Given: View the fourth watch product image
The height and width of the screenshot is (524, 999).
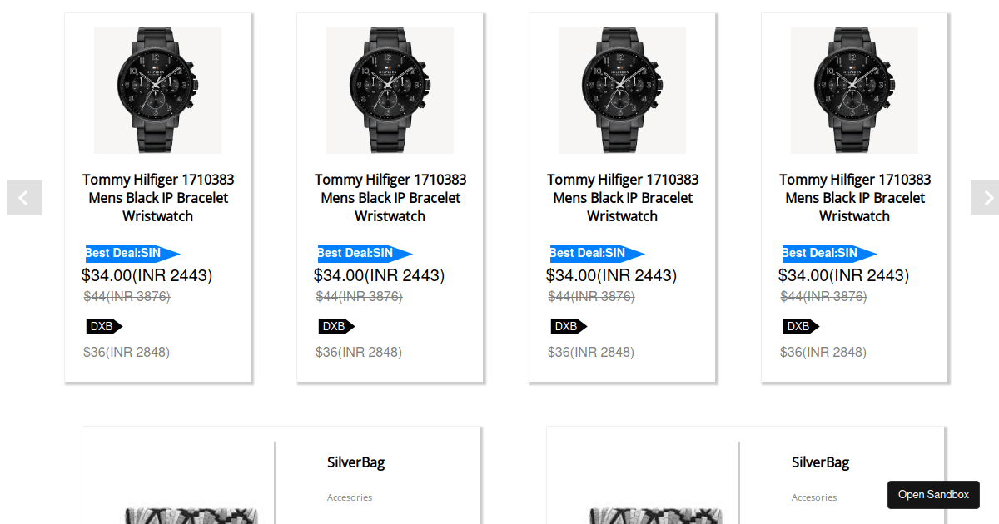Looking at the screenshot, I should tap(854, 90).
